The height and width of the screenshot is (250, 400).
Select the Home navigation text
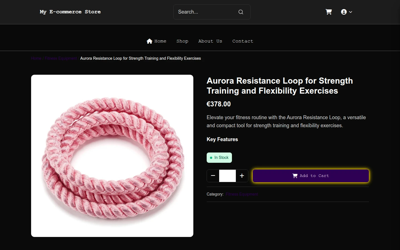pyautogui.click(x=160, y=41)
